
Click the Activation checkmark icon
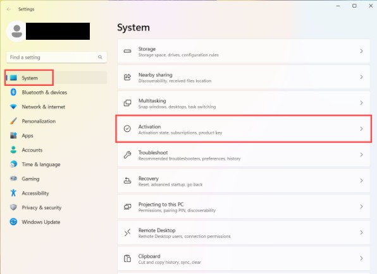coord(127,129)
